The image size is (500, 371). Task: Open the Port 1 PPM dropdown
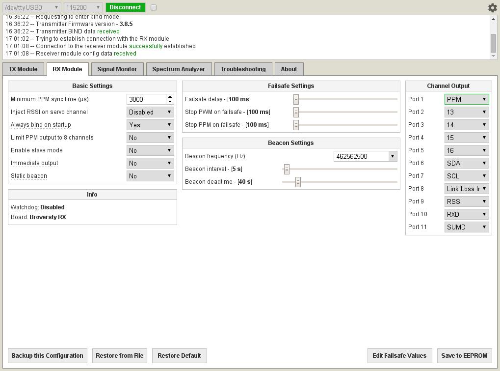click(x=467, y=99)
